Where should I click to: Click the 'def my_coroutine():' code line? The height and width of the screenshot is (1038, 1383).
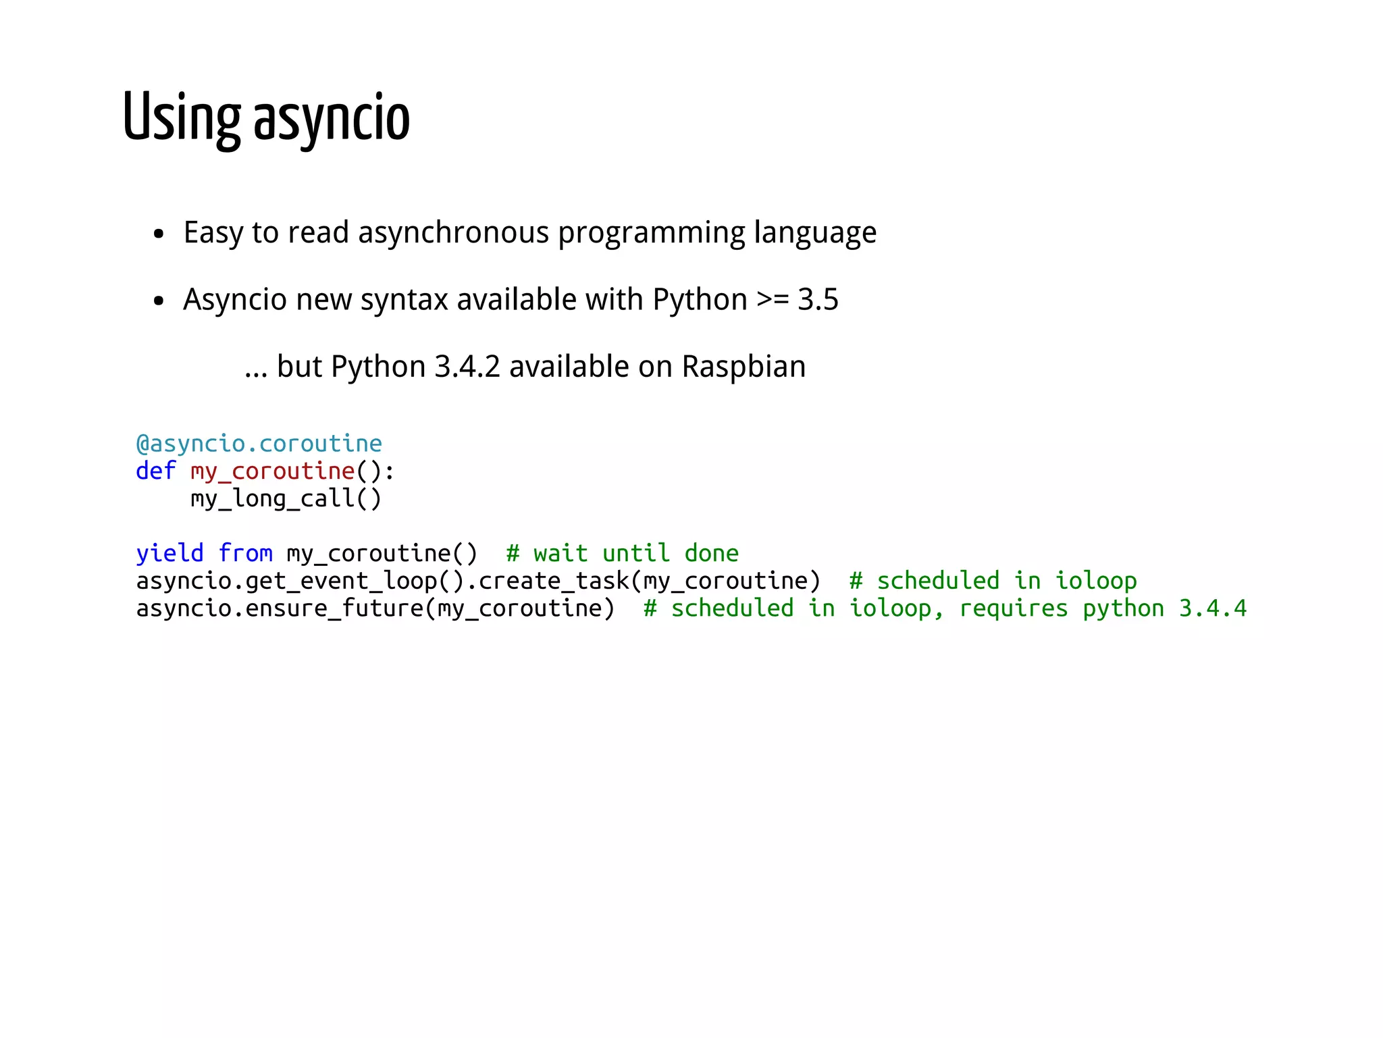coord(265,471)
